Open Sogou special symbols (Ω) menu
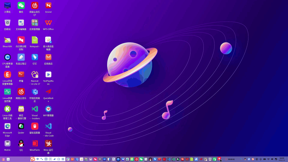Screen dimensions: 288x162 [x=58, y=159]
